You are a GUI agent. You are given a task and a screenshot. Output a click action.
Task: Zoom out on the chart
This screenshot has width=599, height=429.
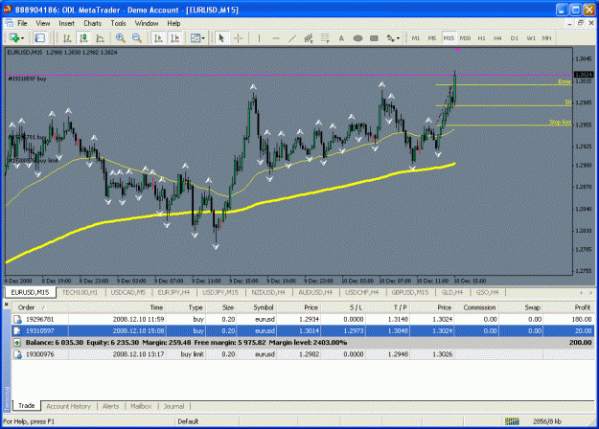[136, 38]
